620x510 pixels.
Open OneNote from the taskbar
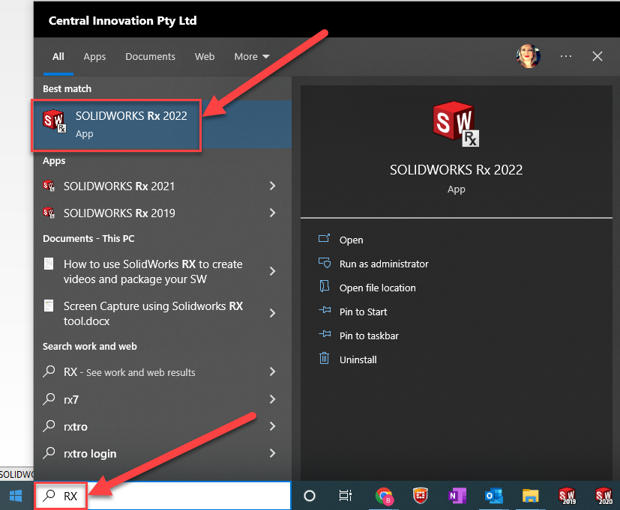(456, 496)
